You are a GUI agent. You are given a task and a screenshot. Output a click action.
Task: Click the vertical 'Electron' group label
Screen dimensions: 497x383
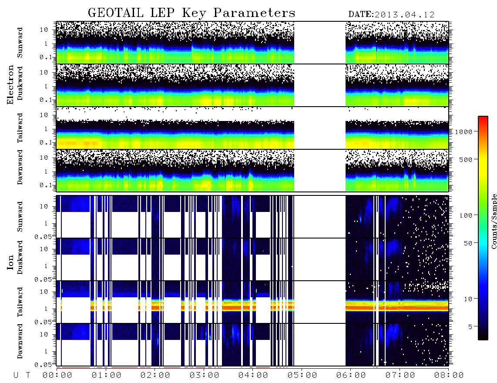10,84
